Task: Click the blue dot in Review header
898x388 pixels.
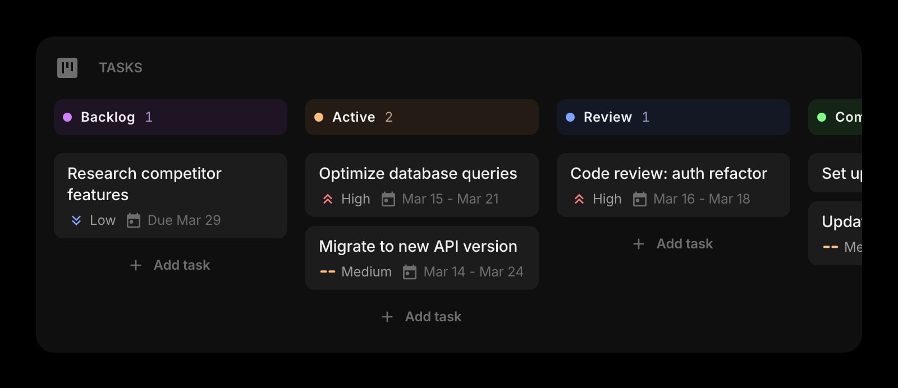Action: click(x=570, y=117)
